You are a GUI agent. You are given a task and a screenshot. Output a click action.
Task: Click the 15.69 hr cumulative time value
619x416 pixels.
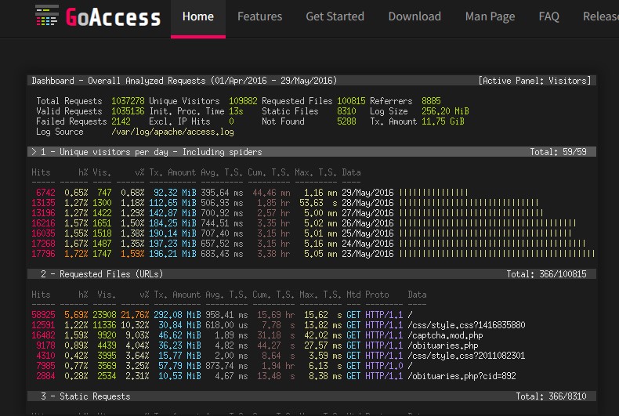point(276,315)
